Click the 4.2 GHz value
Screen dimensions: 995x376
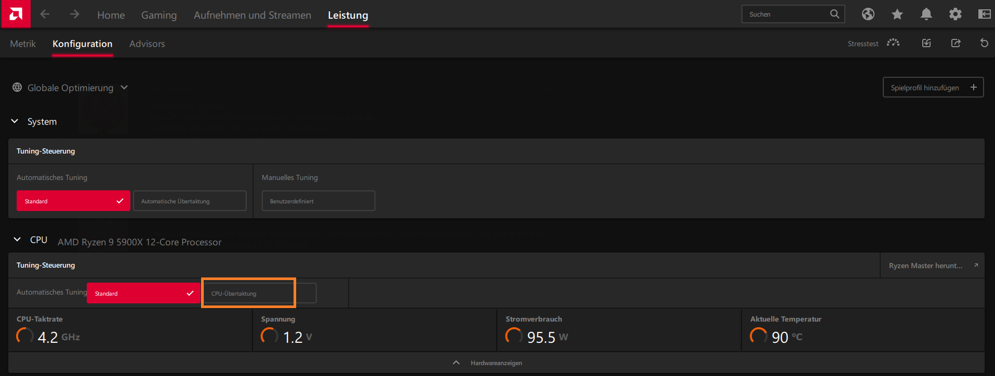(x=59, y=337)
